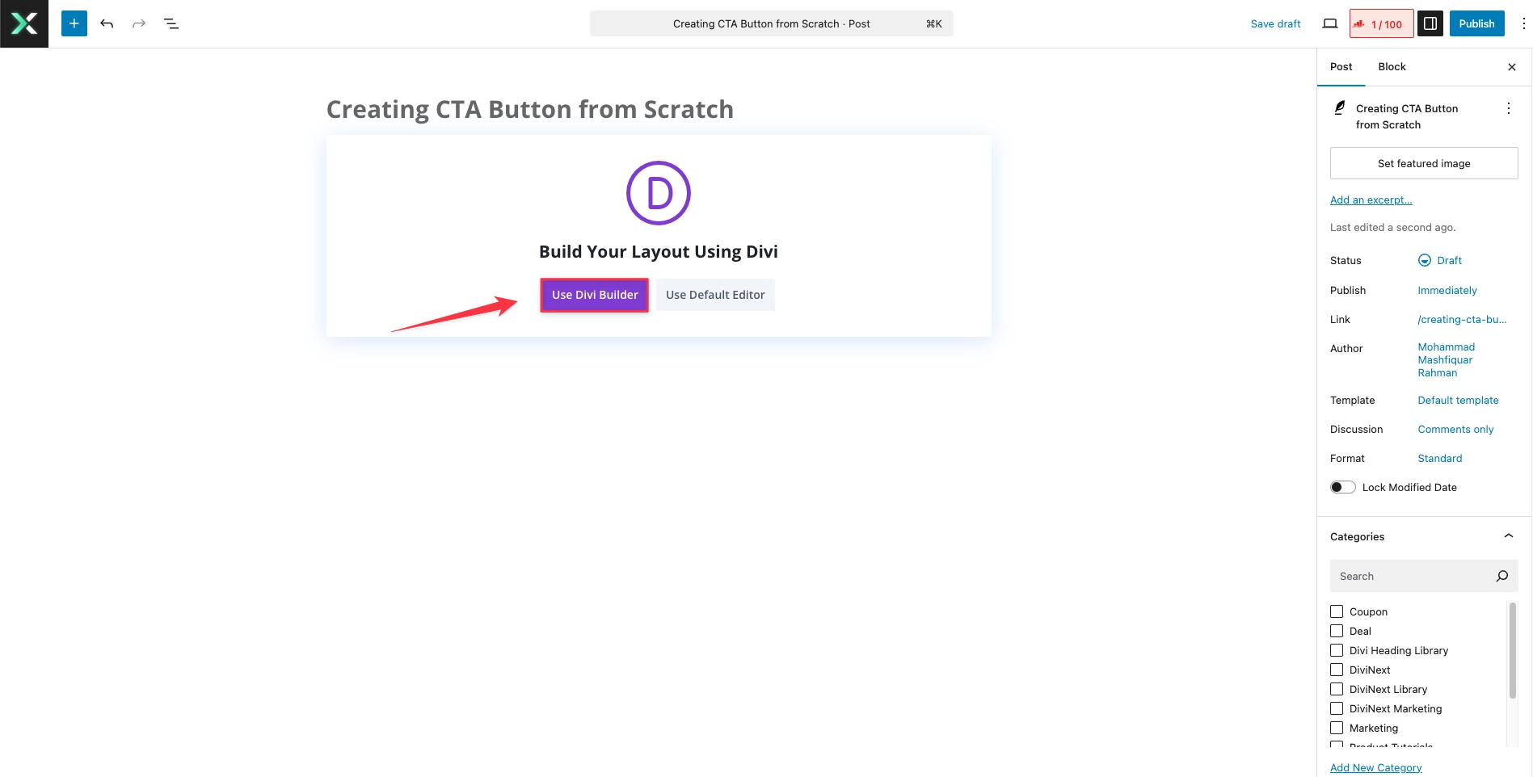The width and height of the screenshot is (1533, 777).
Task: Click the category search magnifier icon
Action: click(x=1502, y=576)
